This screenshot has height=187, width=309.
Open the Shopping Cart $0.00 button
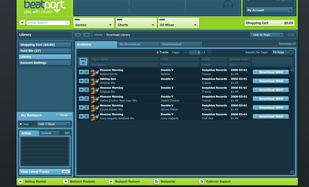[x=269, y=23]
